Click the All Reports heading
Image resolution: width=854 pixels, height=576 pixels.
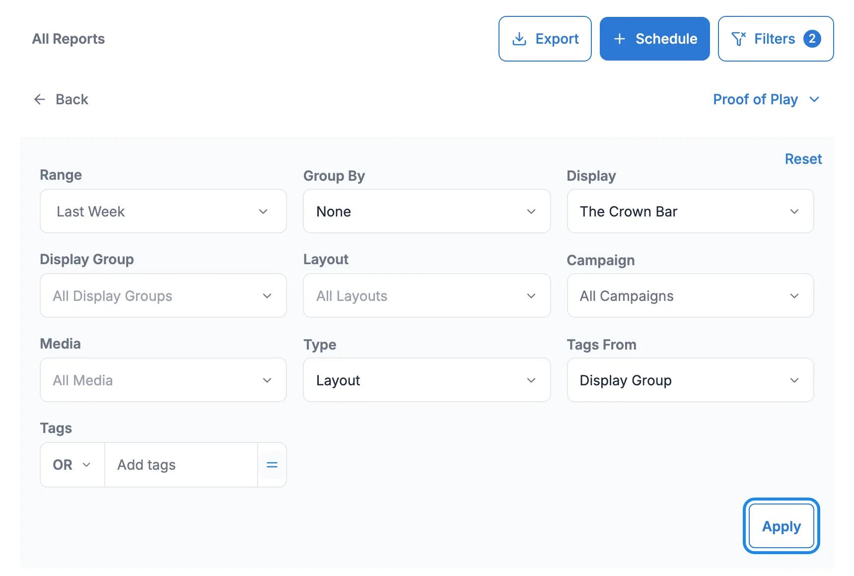pyautogui.click(x=69, y=39)
